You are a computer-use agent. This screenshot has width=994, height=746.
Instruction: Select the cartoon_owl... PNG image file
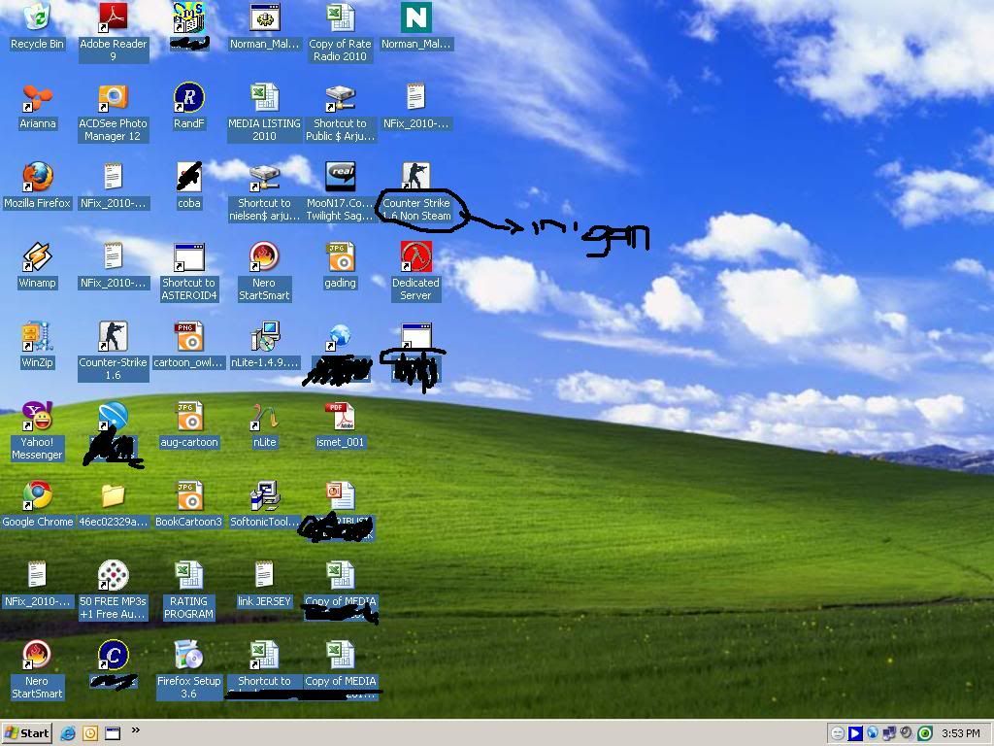[x=189, y=345]
